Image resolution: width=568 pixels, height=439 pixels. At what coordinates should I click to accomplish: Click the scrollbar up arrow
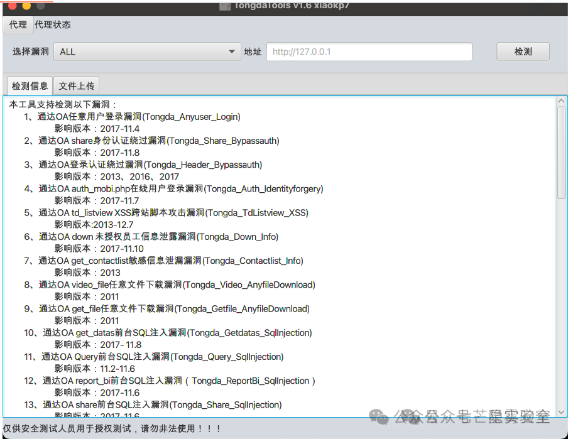[561, 101]
